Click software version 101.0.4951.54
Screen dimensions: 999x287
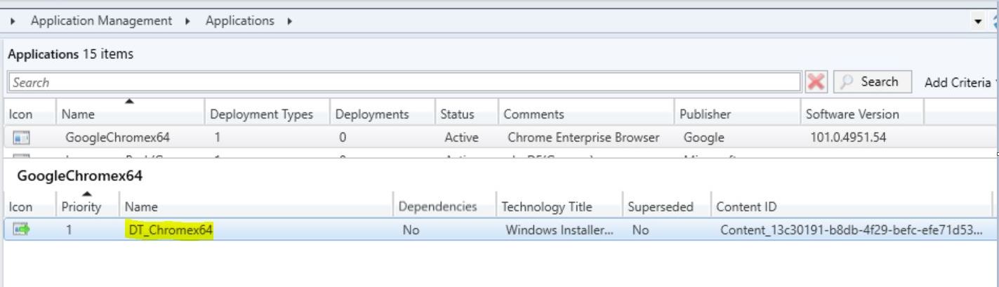click(x=848, y=138)
